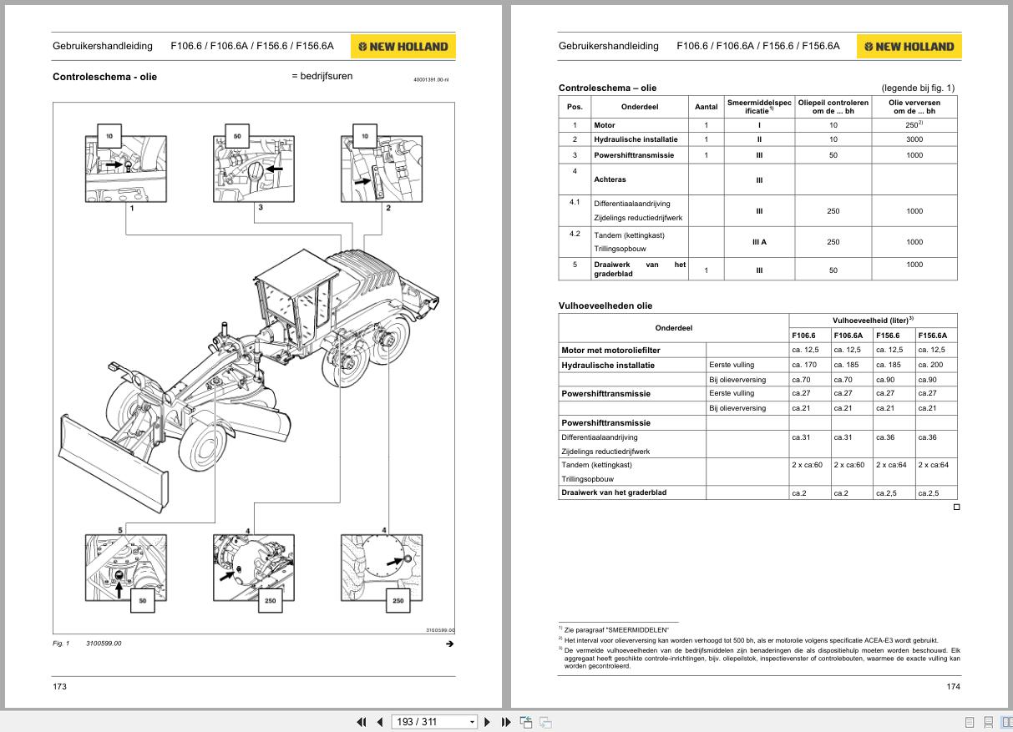Select the two-page facing view
This screenshot has height=732, width=1013.
click(x=1005, y=722)
